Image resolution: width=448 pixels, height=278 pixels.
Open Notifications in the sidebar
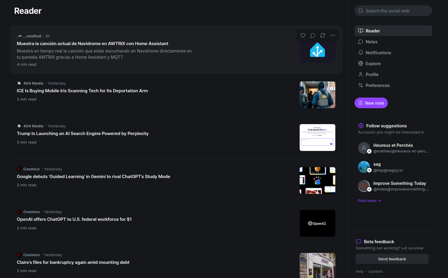(393, 52)
